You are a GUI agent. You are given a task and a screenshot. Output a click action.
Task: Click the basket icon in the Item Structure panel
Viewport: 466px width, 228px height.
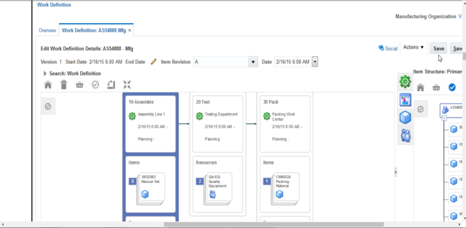[x=436, y=87]
